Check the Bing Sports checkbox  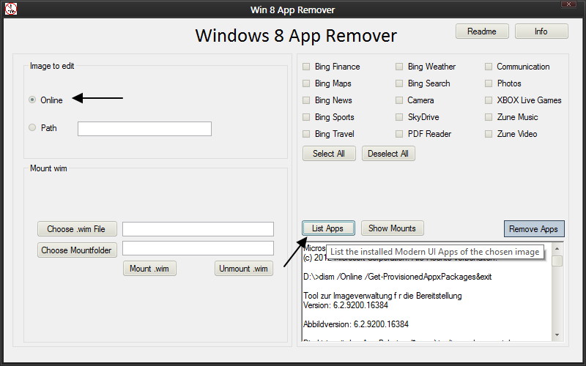[306, 117]
